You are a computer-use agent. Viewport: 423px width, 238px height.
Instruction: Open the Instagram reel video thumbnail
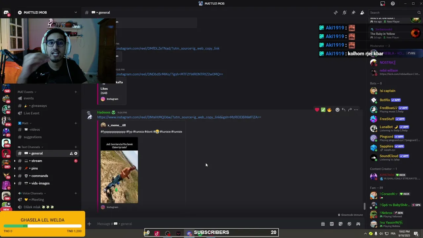point(119,170)
